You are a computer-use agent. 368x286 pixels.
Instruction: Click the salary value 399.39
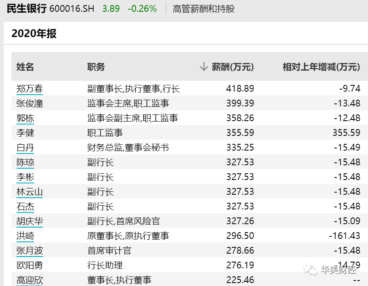click(x=240, y=103)
